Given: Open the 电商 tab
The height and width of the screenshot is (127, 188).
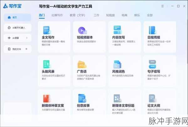Looking at the screenshot, I should tap(124, 15).
